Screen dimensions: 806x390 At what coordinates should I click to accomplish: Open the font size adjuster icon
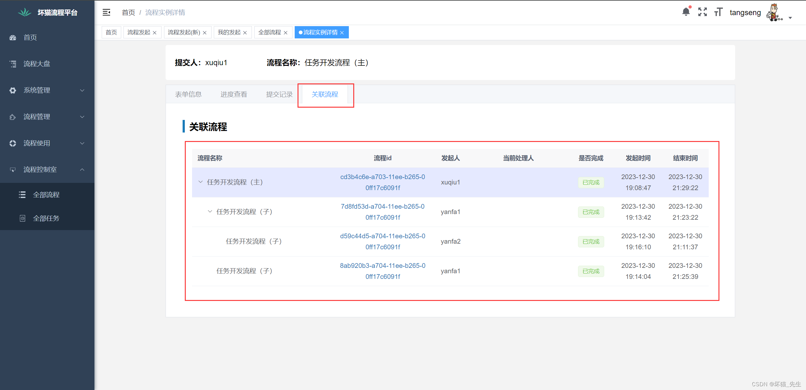point(718,12)
